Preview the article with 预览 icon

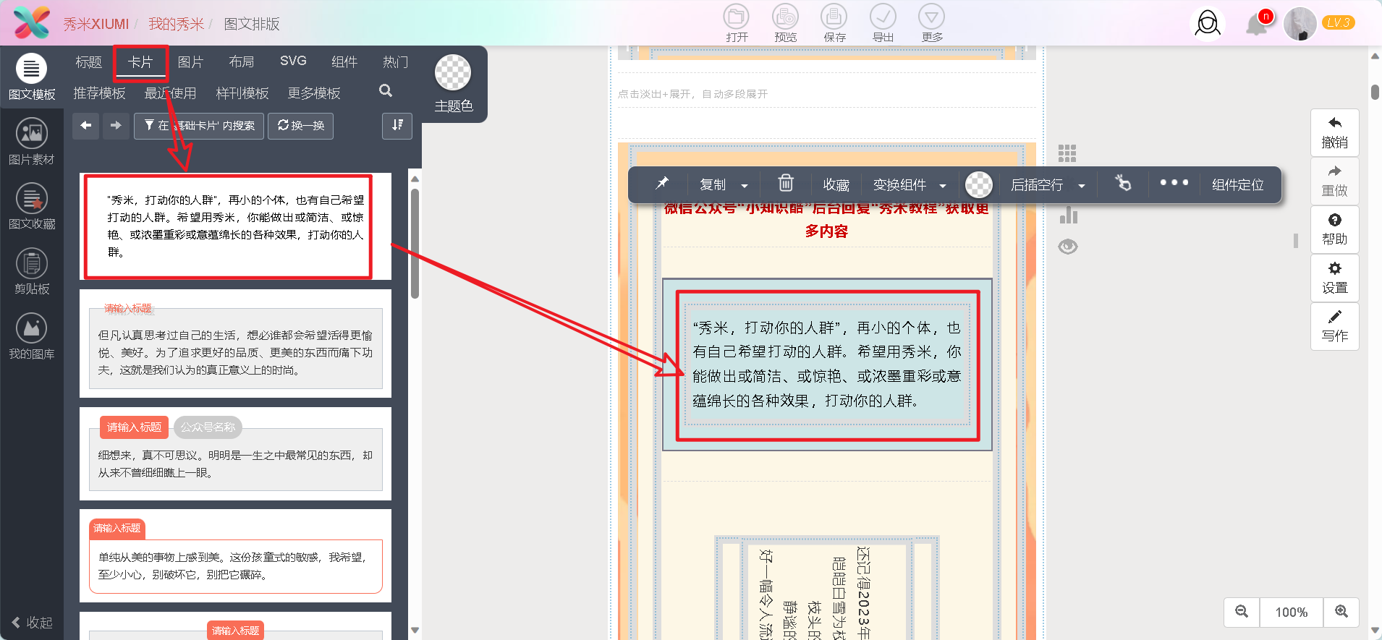785,23
